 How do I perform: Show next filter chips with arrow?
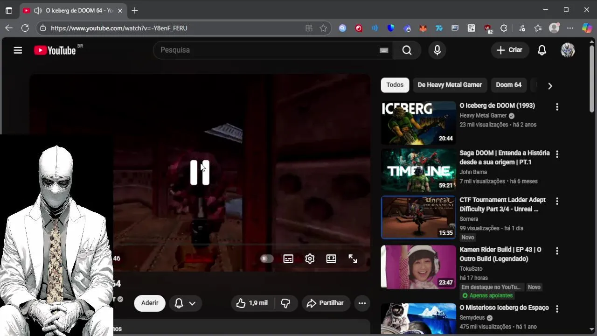tap(550, 86)
